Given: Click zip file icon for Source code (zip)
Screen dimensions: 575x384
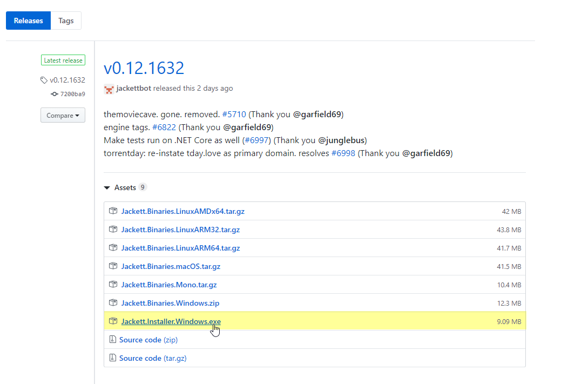Looking at the screenshot, I should coord(113,339).
